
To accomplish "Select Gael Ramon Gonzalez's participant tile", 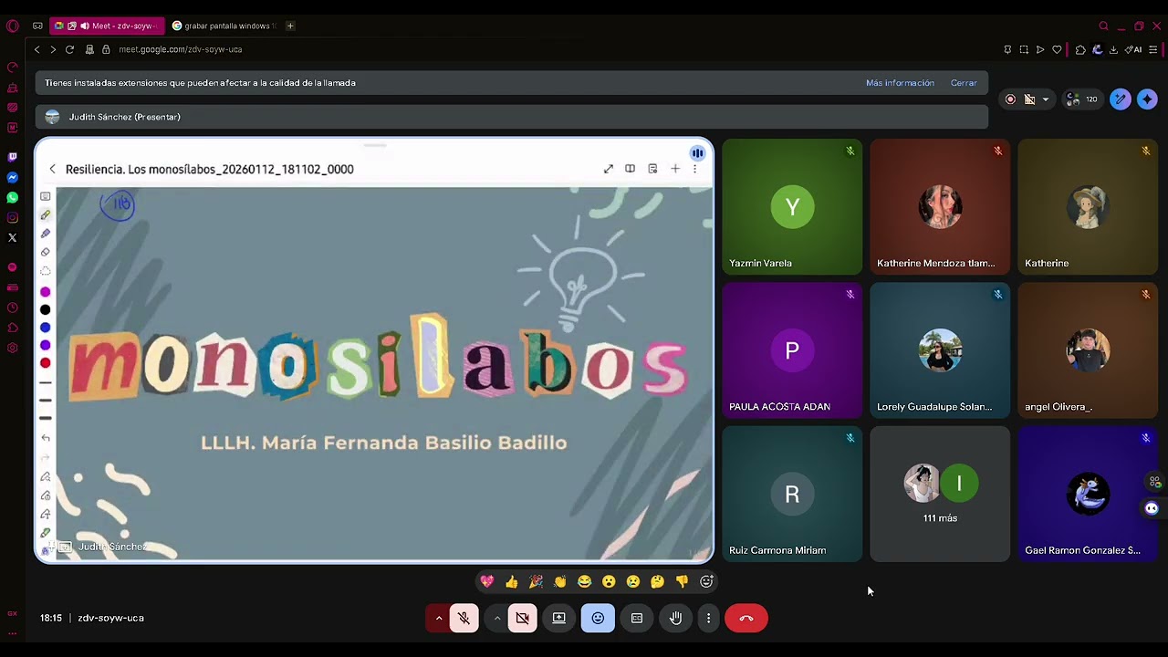I will [x=1088, y=494].
